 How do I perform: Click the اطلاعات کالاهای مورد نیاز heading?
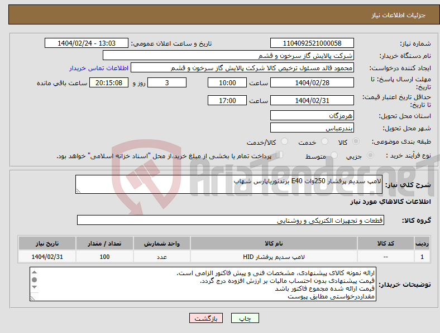[390, 202]
